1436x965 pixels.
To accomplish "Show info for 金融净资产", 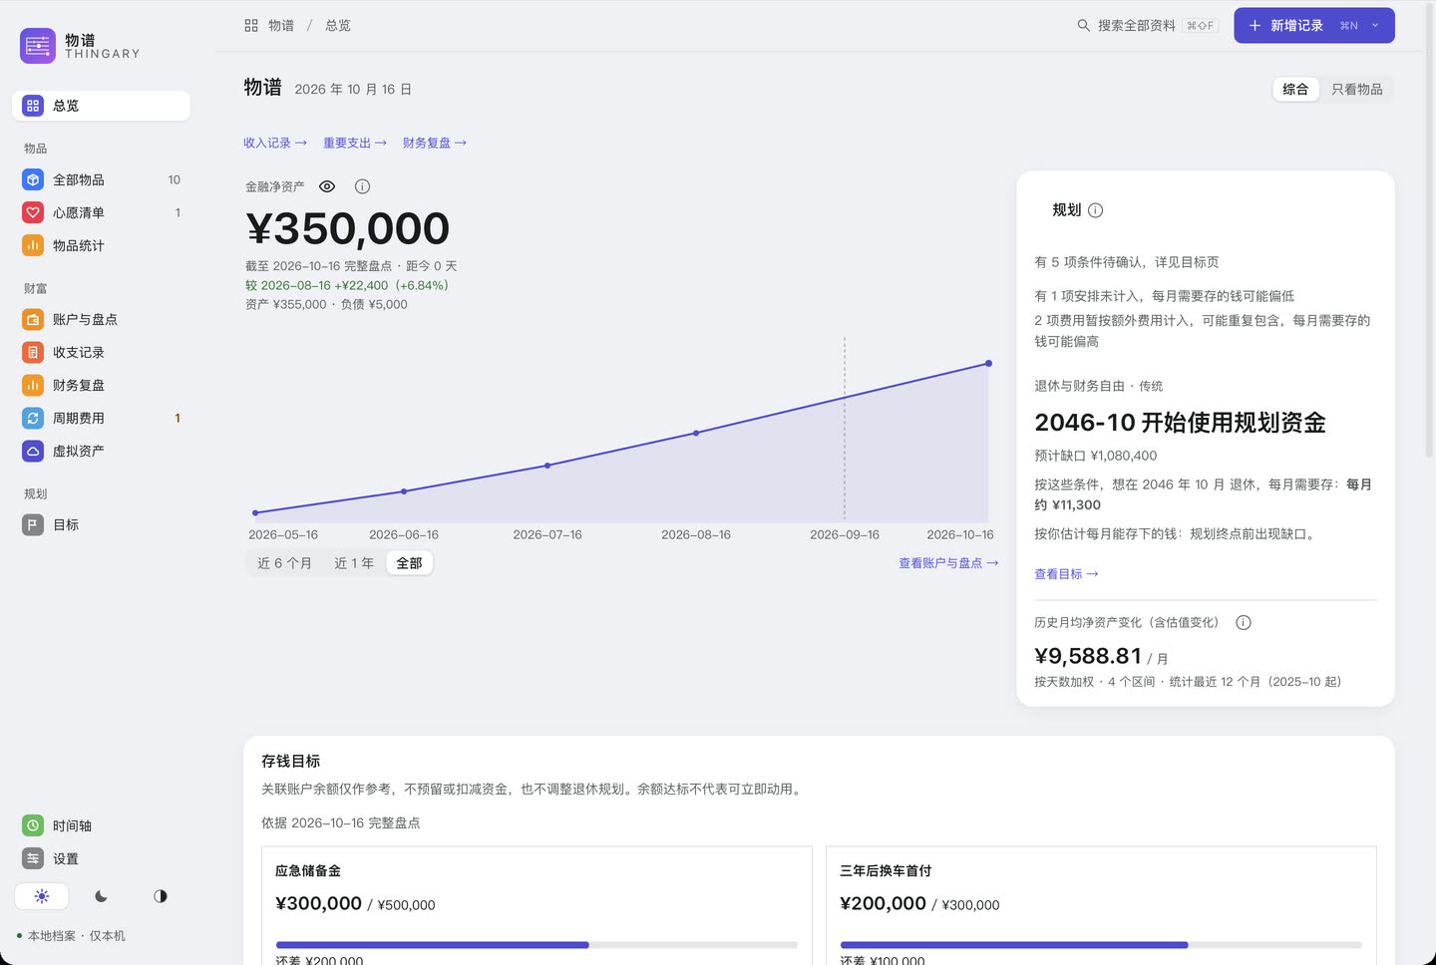I will (x=362, y=186).
